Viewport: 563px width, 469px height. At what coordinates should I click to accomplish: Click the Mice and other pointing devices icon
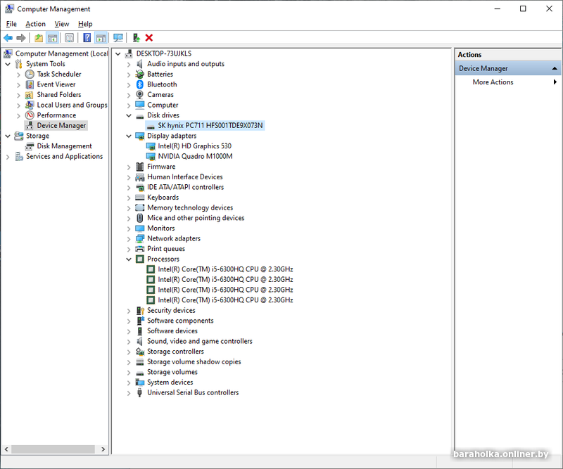point(139,218)
